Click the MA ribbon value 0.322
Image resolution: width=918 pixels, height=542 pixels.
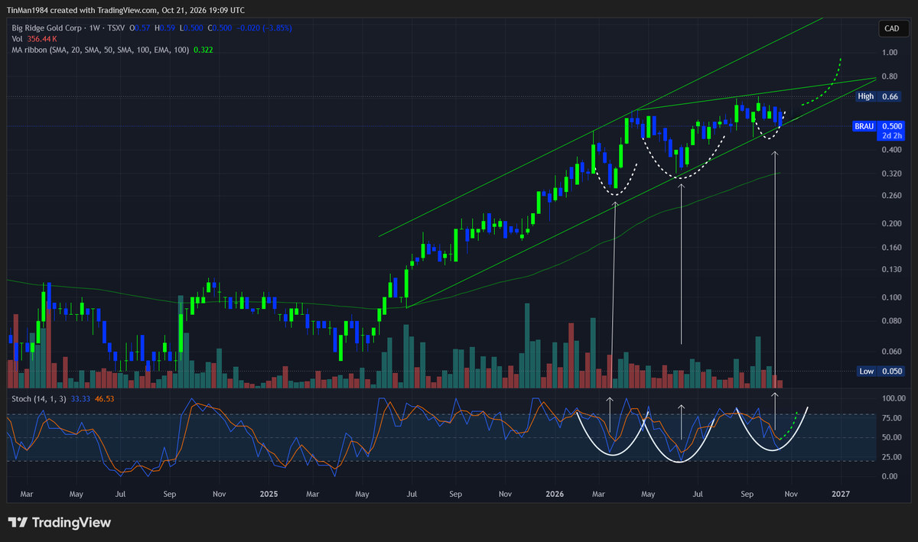[x=203, y=49]
